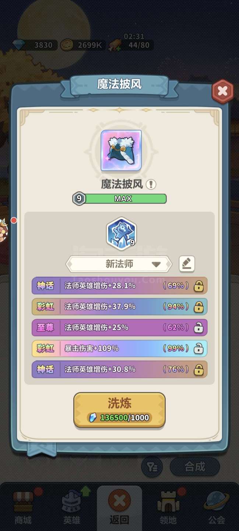Open the info icon beside 魔法披风
The image size is (239, 531).
coord(151,184)
